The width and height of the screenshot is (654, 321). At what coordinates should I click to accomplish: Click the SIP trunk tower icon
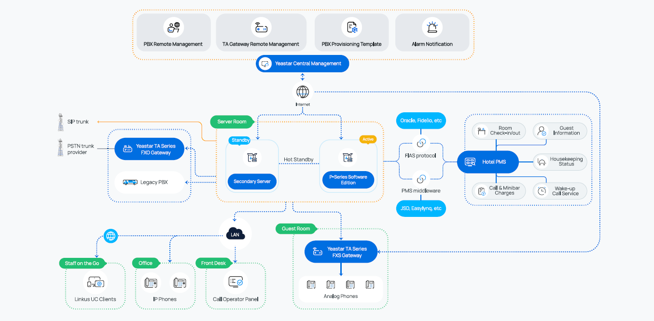[61, 122]
